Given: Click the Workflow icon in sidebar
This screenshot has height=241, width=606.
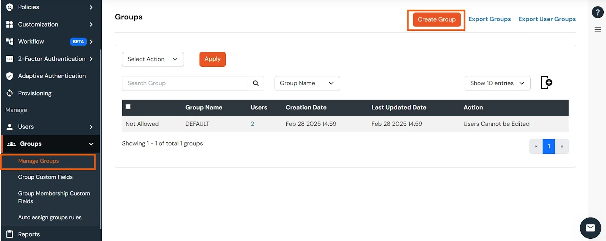Looking at the screenshot, I should [10, 41].
